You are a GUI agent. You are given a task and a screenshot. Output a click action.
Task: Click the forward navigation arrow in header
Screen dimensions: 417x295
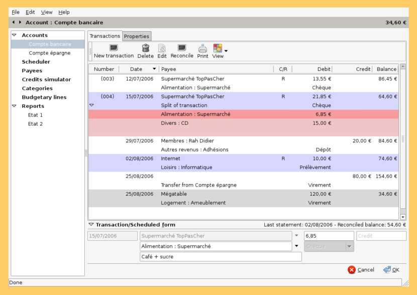(20, 23)
